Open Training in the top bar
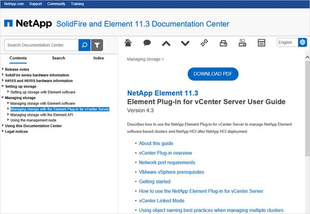The height and width of the screenshot is (214, 310). click(77, 4)
